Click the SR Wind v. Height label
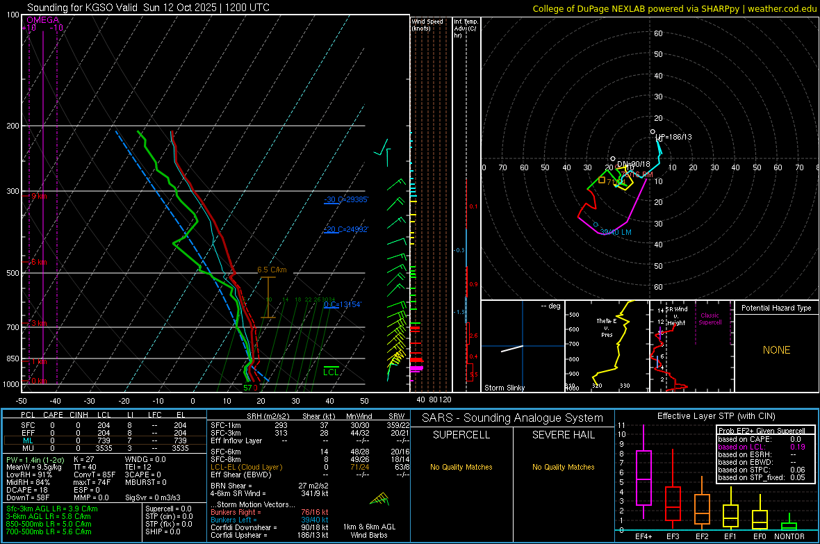This screenshot has width=820, height=544. [x=676, y=316]
